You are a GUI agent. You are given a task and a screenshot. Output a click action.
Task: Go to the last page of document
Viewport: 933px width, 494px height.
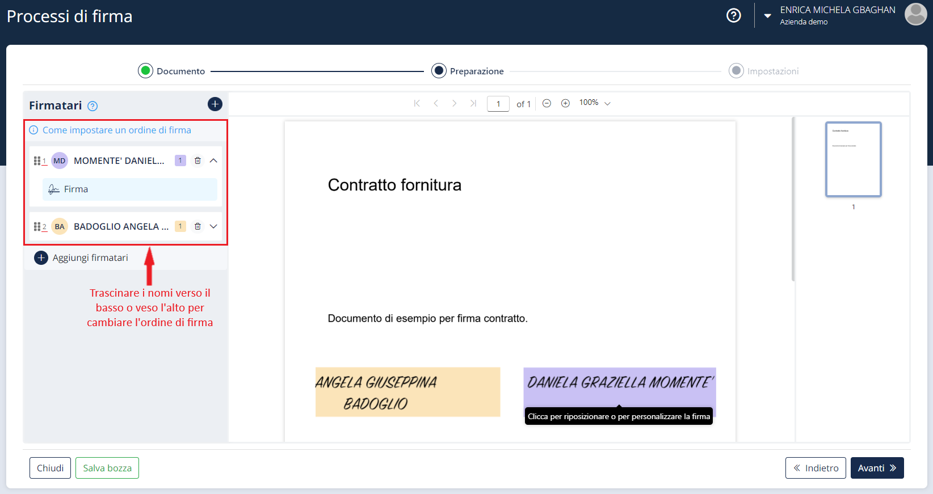(x=473, y=103)
